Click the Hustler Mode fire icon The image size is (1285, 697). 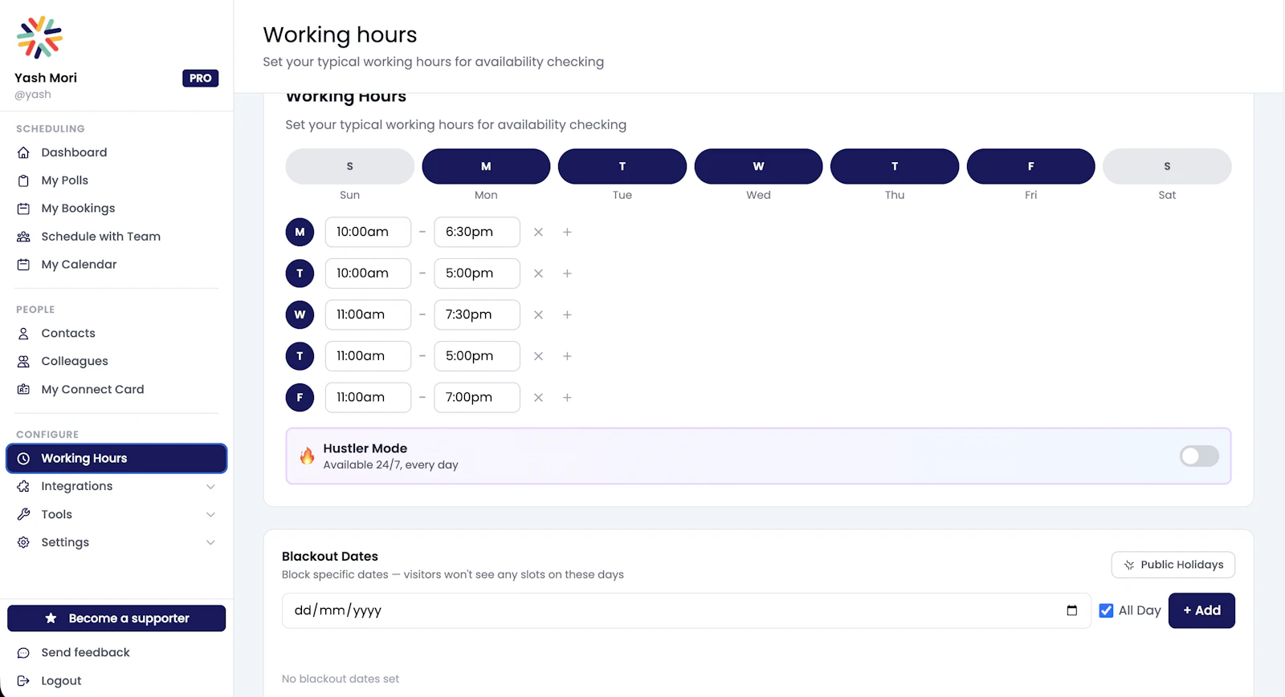pyautogui.click(x=307, y=456)
